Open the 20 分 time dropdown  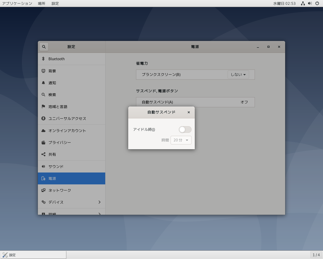(x=181, y=140)
